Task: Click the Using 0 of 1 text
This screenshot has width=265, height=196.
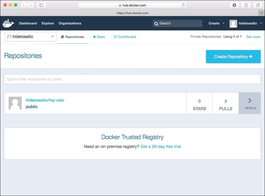Action: [232, 36]
